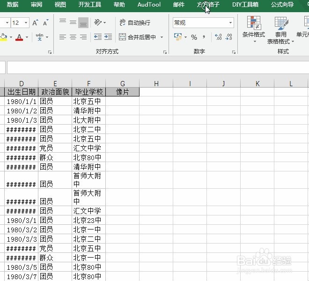Toggle 自动换行 wrap text
Viewport: 309px width, 281px height.
[x=135, y=22]
